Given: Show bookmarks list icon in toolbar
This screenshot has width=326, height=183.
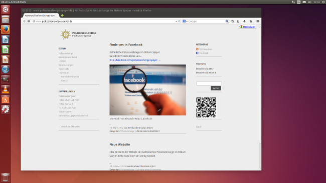Looking at the screenshot, I should pyautogui.click(x=238, y=21).
